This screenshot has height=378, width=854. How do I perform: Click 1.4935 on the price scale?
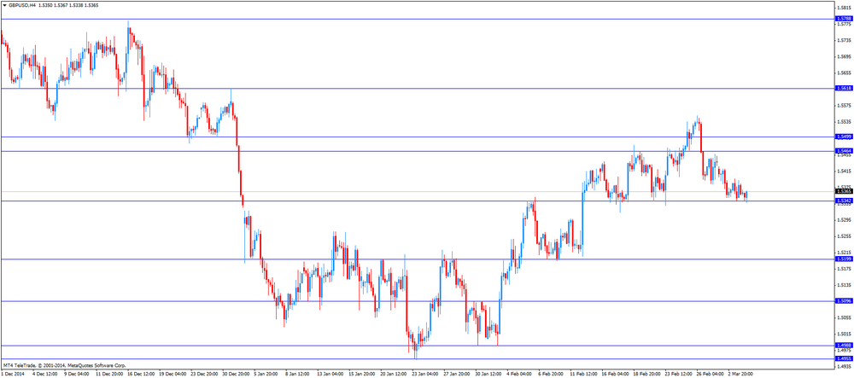pos(843,367)
